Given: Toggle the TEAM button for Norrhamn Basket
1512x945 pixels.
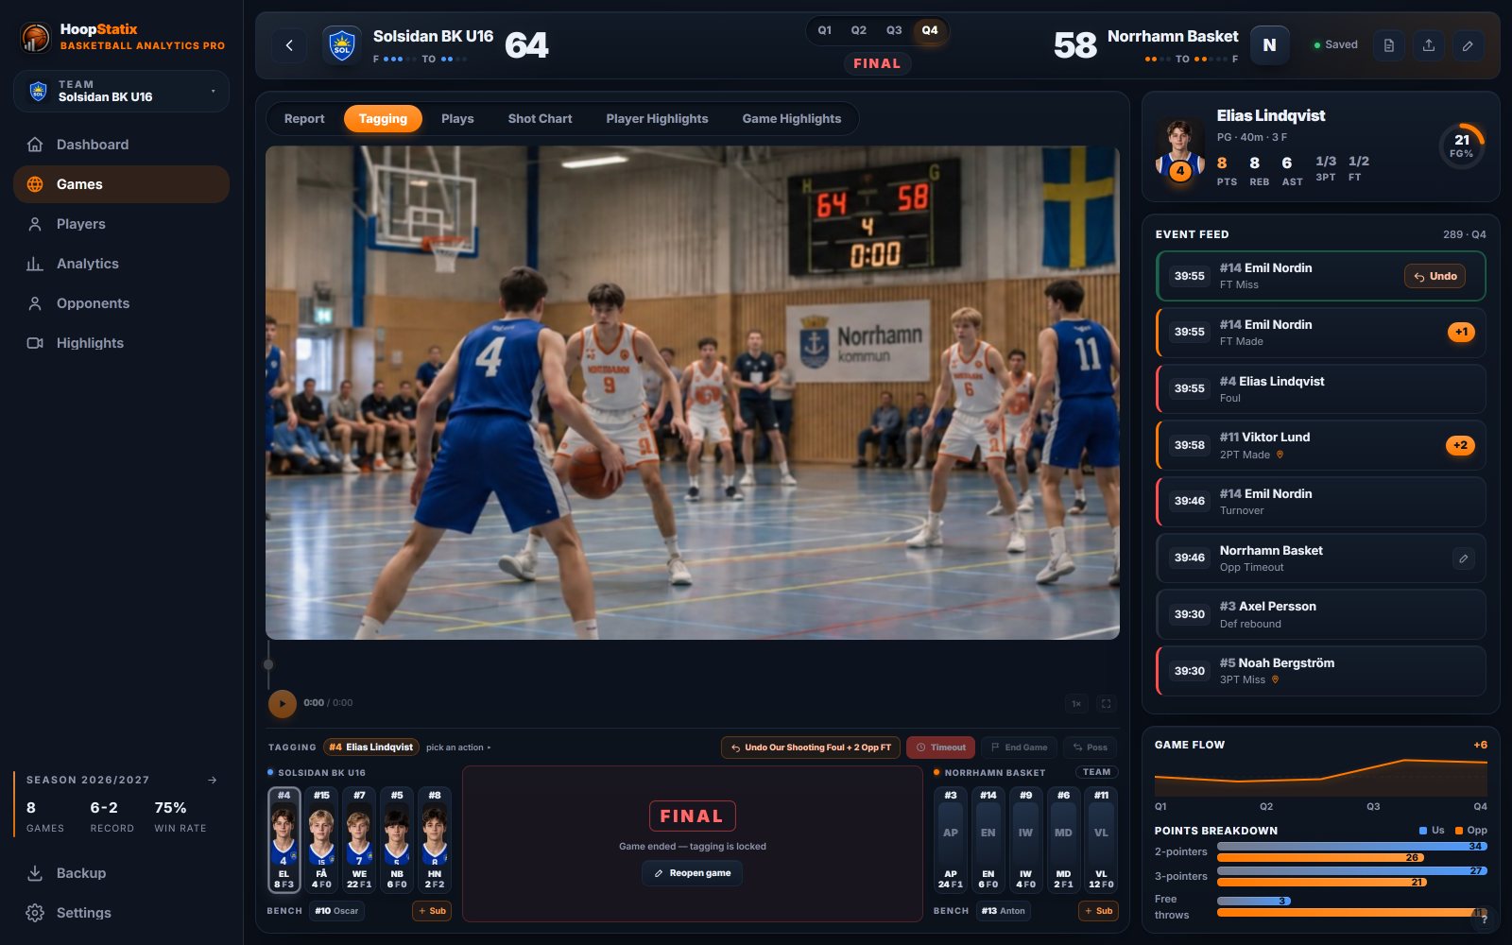Looking at the screenshot, I should click(1096, 772).
